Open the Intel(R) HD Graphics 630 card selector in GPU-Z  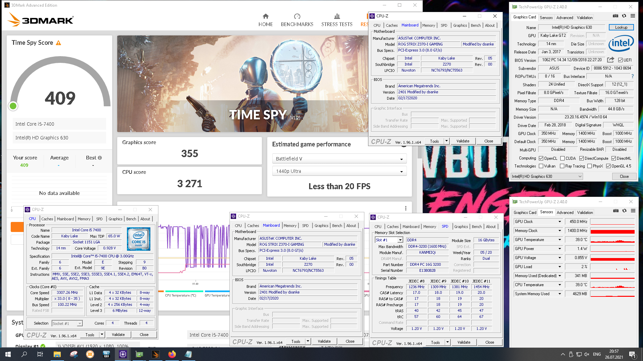547,176
